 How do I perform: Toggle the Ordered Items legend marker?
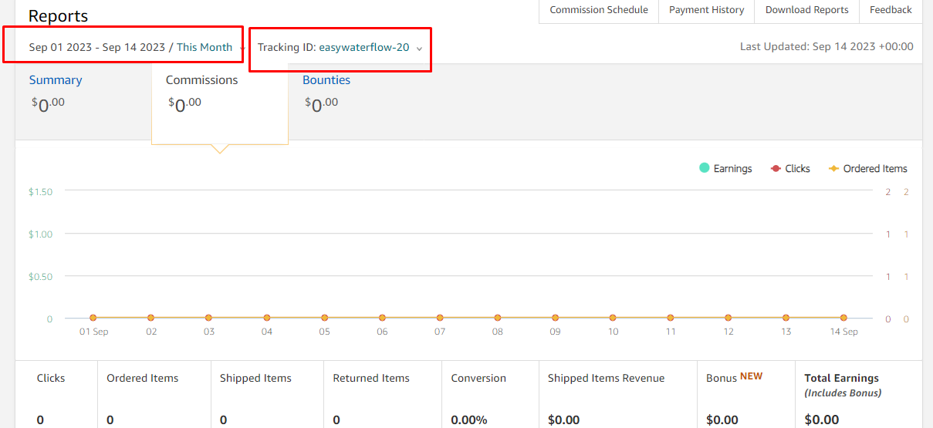[833, 168]
